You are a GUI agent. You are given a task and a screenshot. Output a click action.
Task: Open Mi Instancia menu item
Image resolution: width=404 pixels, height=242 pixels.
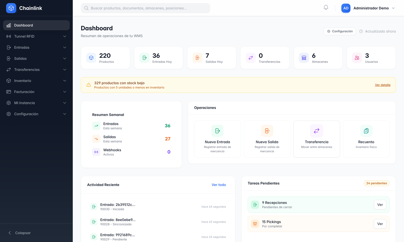[36, 103]
